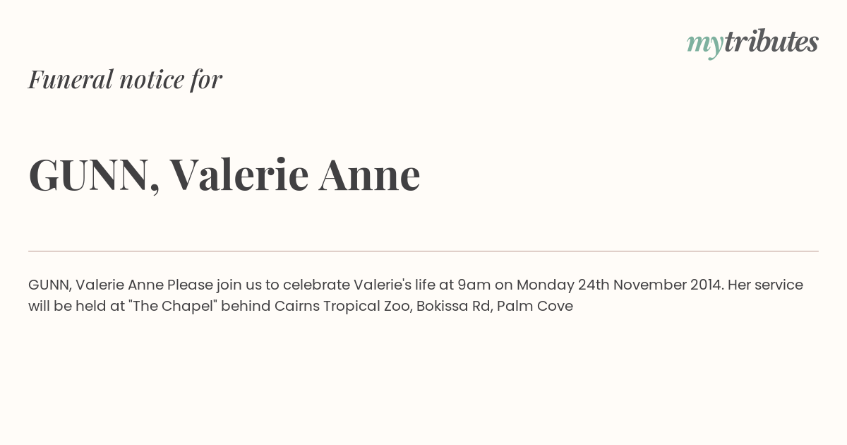Click the word "behind" in the notice
Viewport: 847px width, 445px height.
pos(246,307)
